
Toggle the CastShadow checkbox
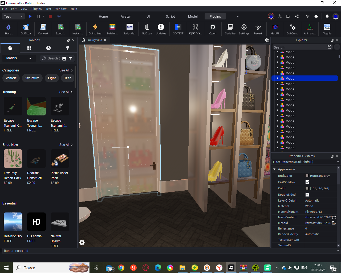click(x=307, y=182)
